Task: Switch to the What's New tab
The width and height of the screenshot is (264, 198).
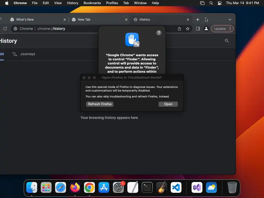Action: pos(38,20)
